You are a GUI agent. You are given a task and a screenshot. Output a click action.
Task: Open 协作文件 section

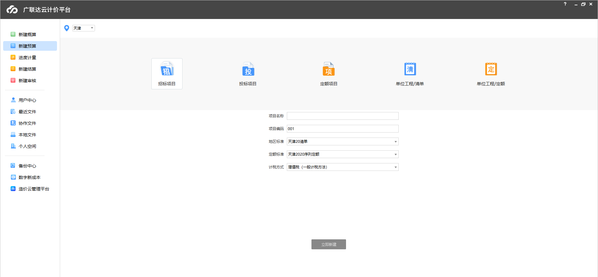click(30, 123)
